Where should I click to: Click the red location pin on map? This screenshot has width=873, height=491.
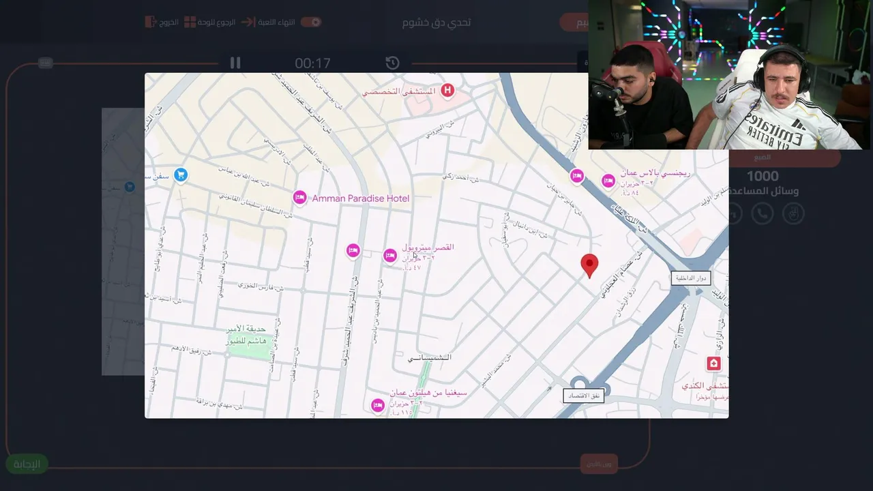(x=589, y=266)
